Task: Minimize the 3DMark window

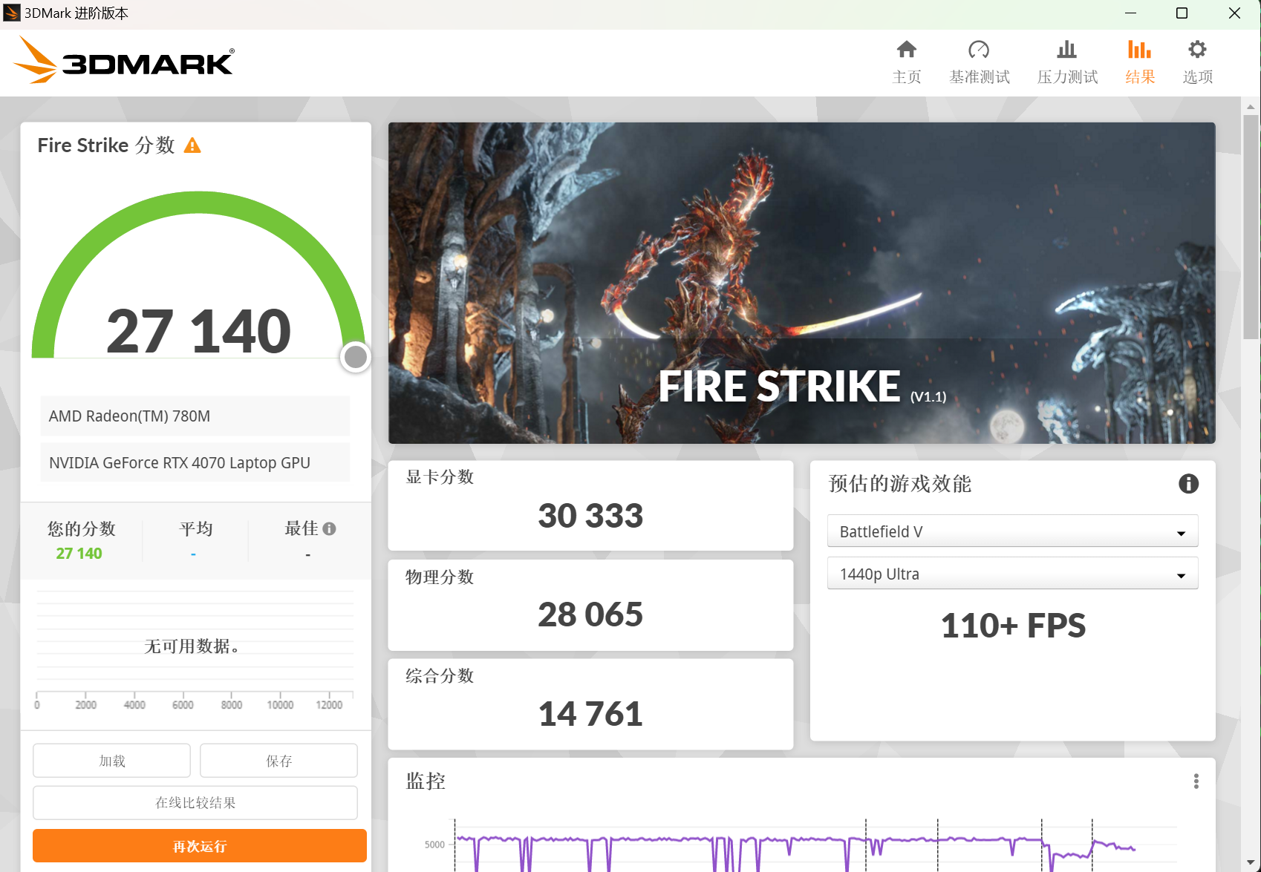Action: [x=1130, y=13]
